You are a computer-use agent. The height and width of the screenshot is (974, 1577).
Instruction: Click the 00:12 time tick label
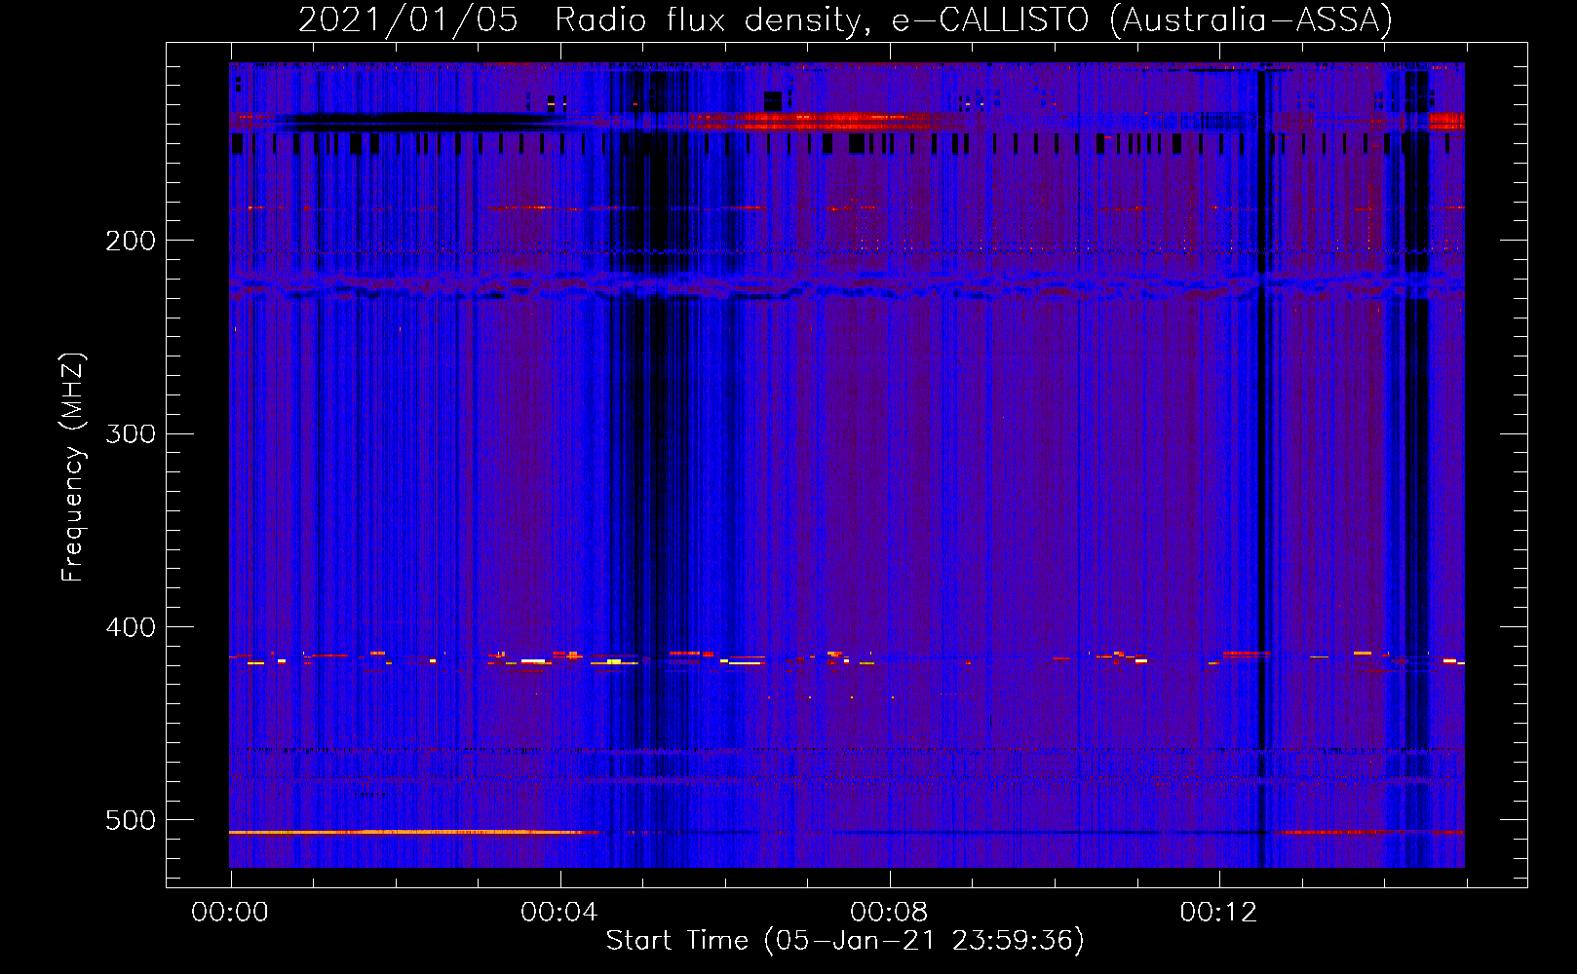click(x=1218, y=913)
